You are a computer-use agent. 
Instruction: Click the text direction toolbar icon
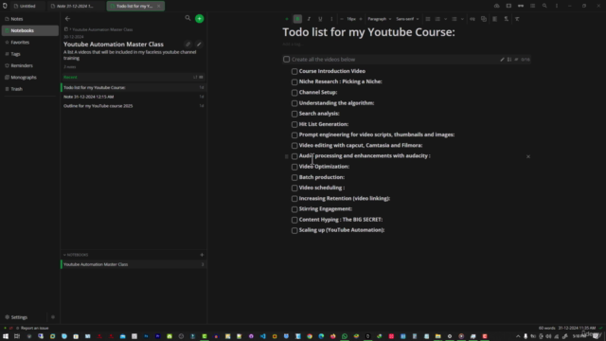(x=506, y=19)
